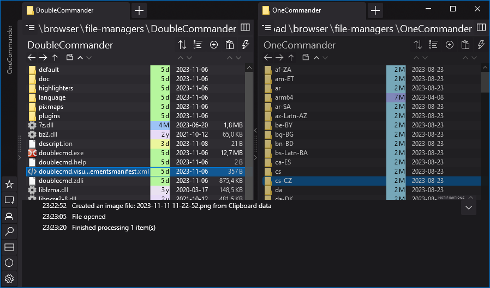Add new tab beside OneCommander tab
This screenshot has width=490, height=288.
click(x=375, y=10)
